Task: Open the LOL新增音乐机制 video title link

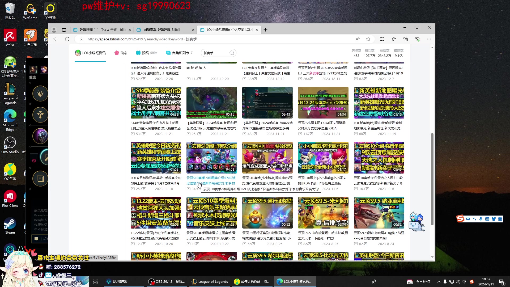Action: pyautogui.click(x=156, y=70)
